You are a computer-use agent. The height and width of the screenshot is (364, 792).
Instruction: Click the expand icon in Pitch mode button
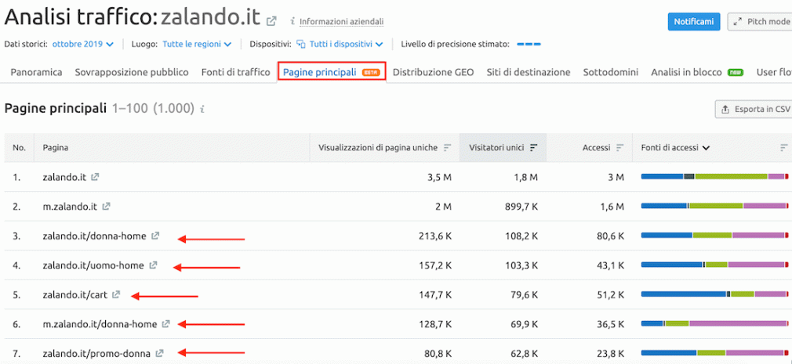pyautogui.click(x=738, y=22)
